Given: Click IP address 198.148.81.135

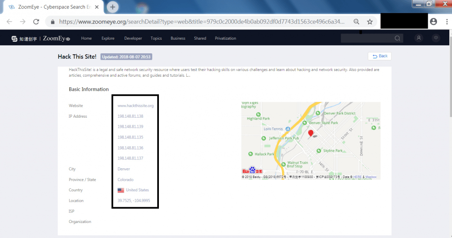Looking at the screenshot, I should [130, 137].
